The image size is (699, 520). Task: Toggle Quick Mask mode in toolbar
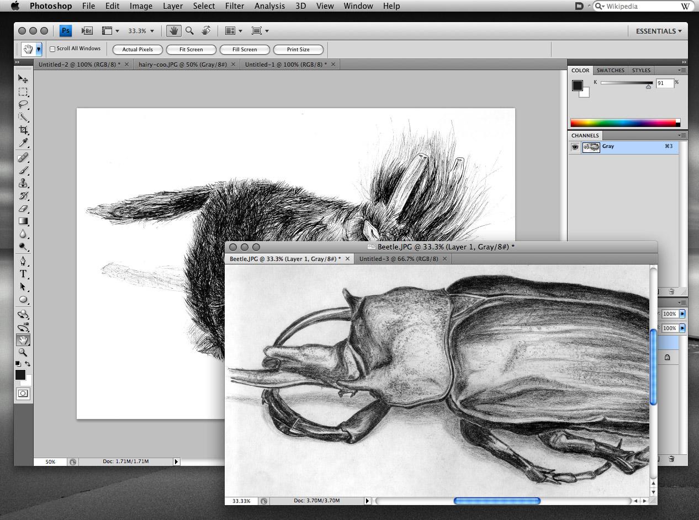[23, 394]
